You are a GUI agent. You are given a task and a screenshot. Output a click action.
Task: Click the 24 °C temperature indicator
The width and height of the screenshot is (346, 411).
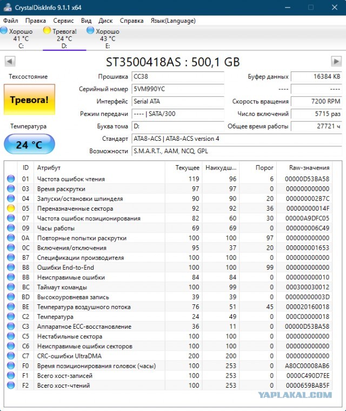click(29, 144)
